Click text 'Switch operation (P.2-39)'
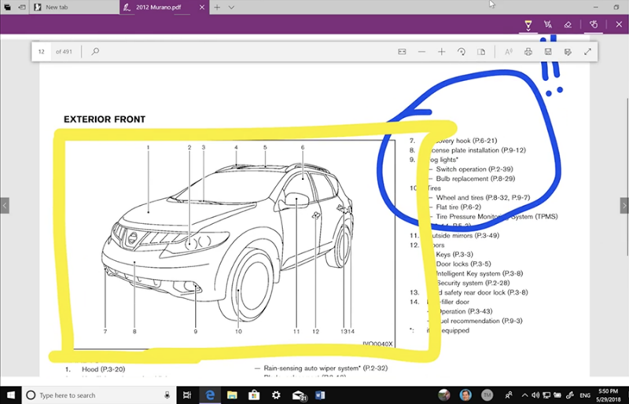The height and width of the screenshot is (404, 629). click(474, 169)
